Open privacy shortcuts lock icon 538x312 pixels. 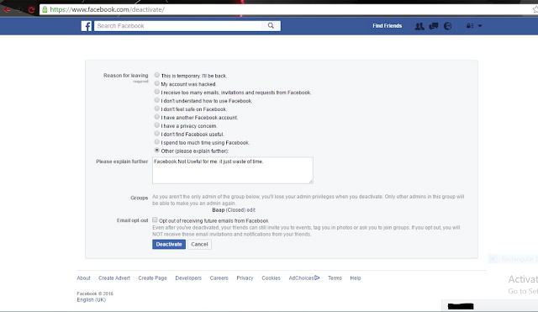(x=469, y=26)
